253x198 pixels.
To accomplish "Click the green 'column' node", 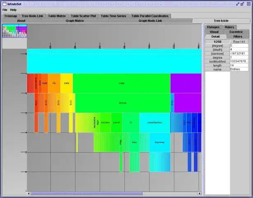I will (105, 123).
